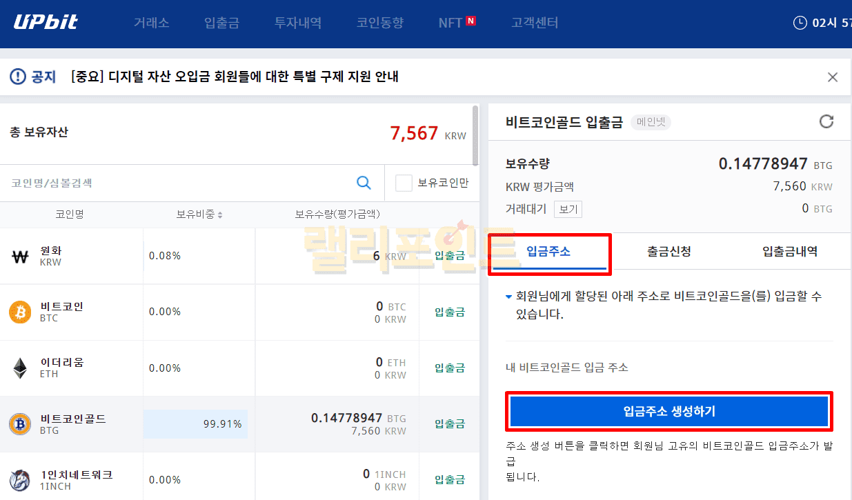Switch to the 출금신청 tab

click(669, 252)
